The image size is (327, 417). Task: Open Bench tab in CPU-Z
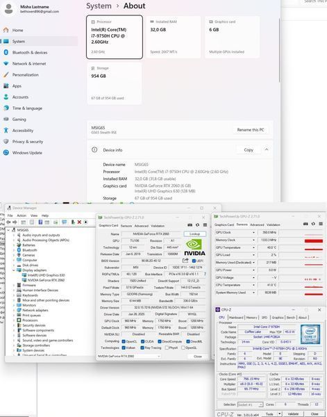291,318
